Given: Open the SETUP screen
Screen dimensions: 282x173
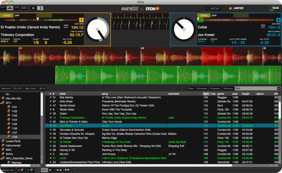Looking at the screenshot, I should click(x=215, y=8).
